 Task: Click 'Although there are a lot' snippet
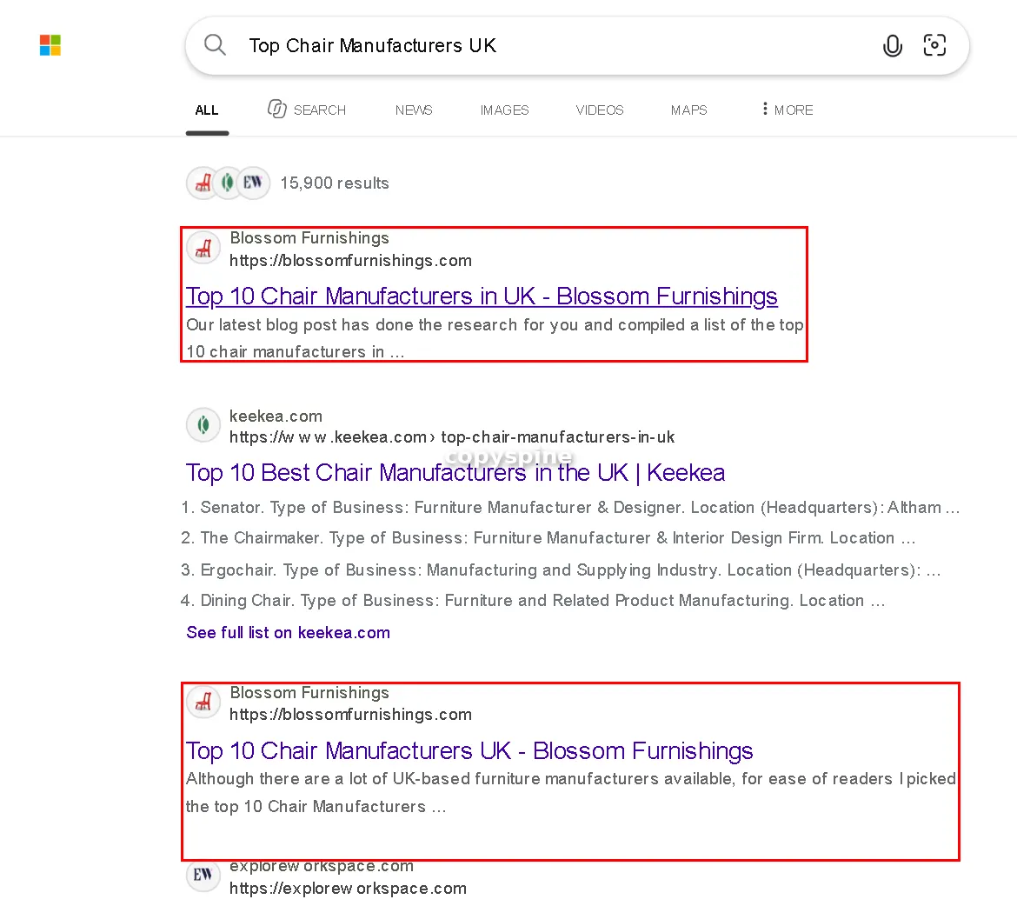[571, 792]
